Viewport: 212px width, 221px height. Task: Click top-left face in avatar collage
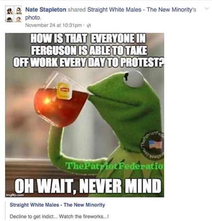point(9,10)
